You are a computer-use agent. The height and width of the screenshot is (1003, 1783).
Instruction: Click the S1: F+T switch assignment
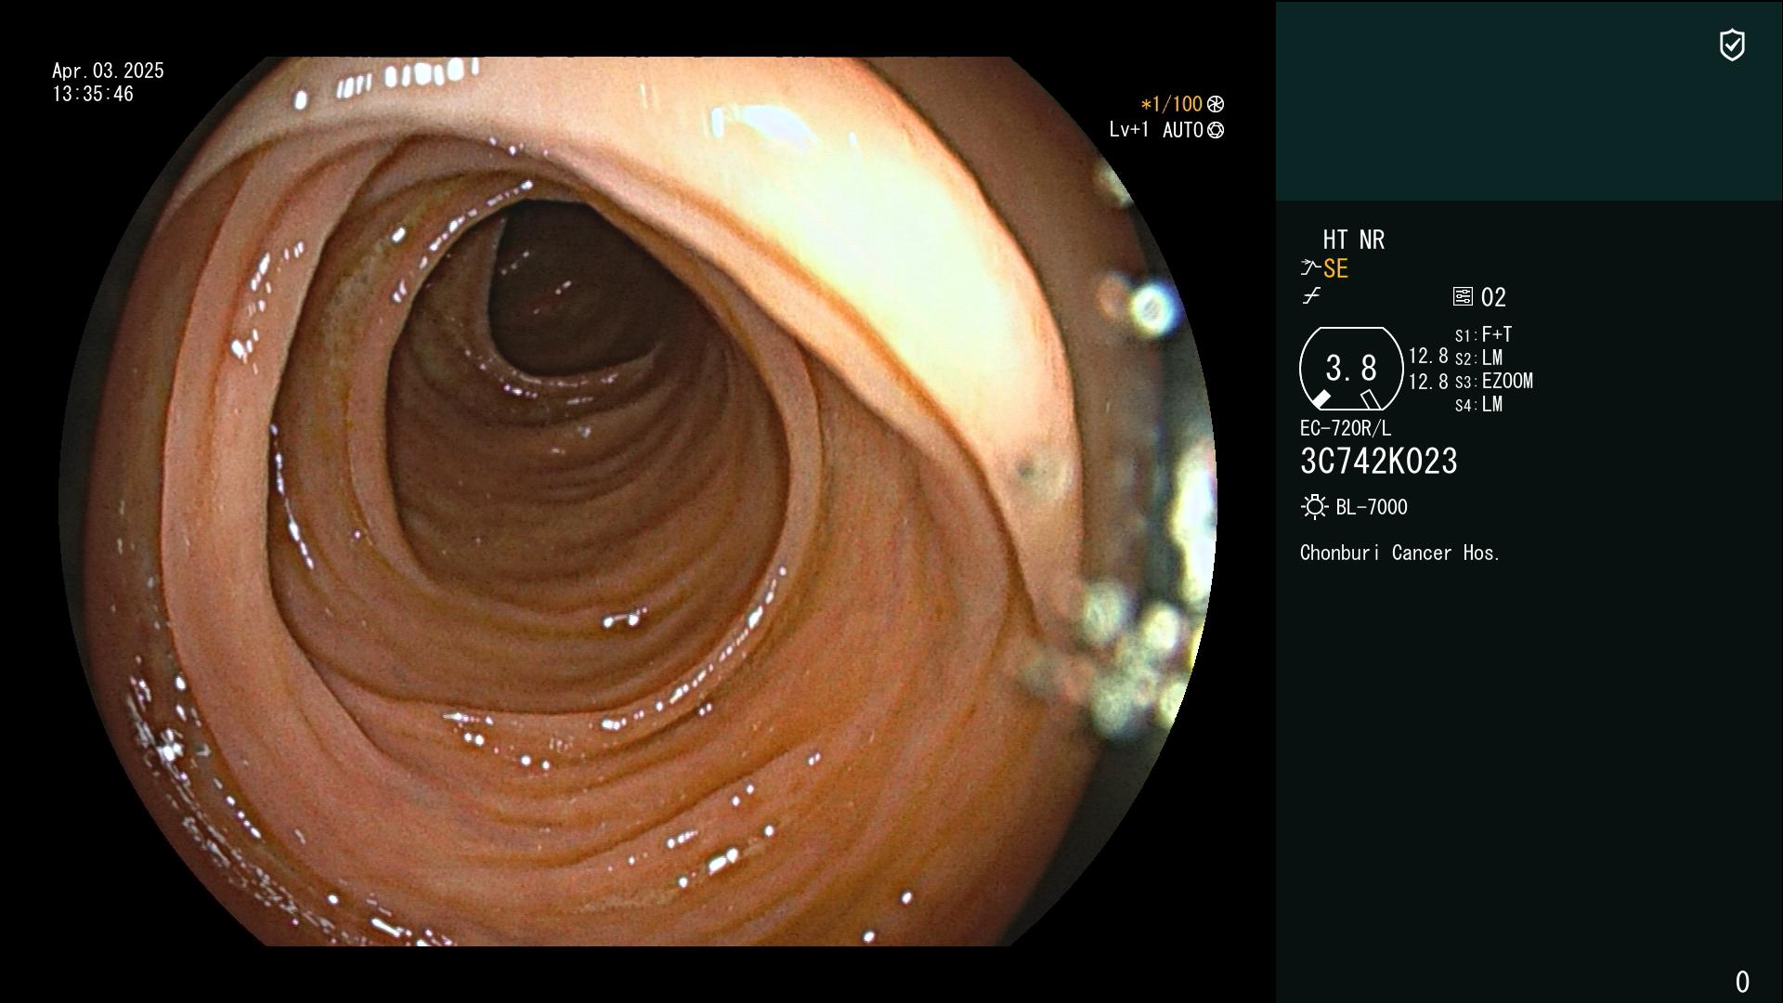[1483, 334]
